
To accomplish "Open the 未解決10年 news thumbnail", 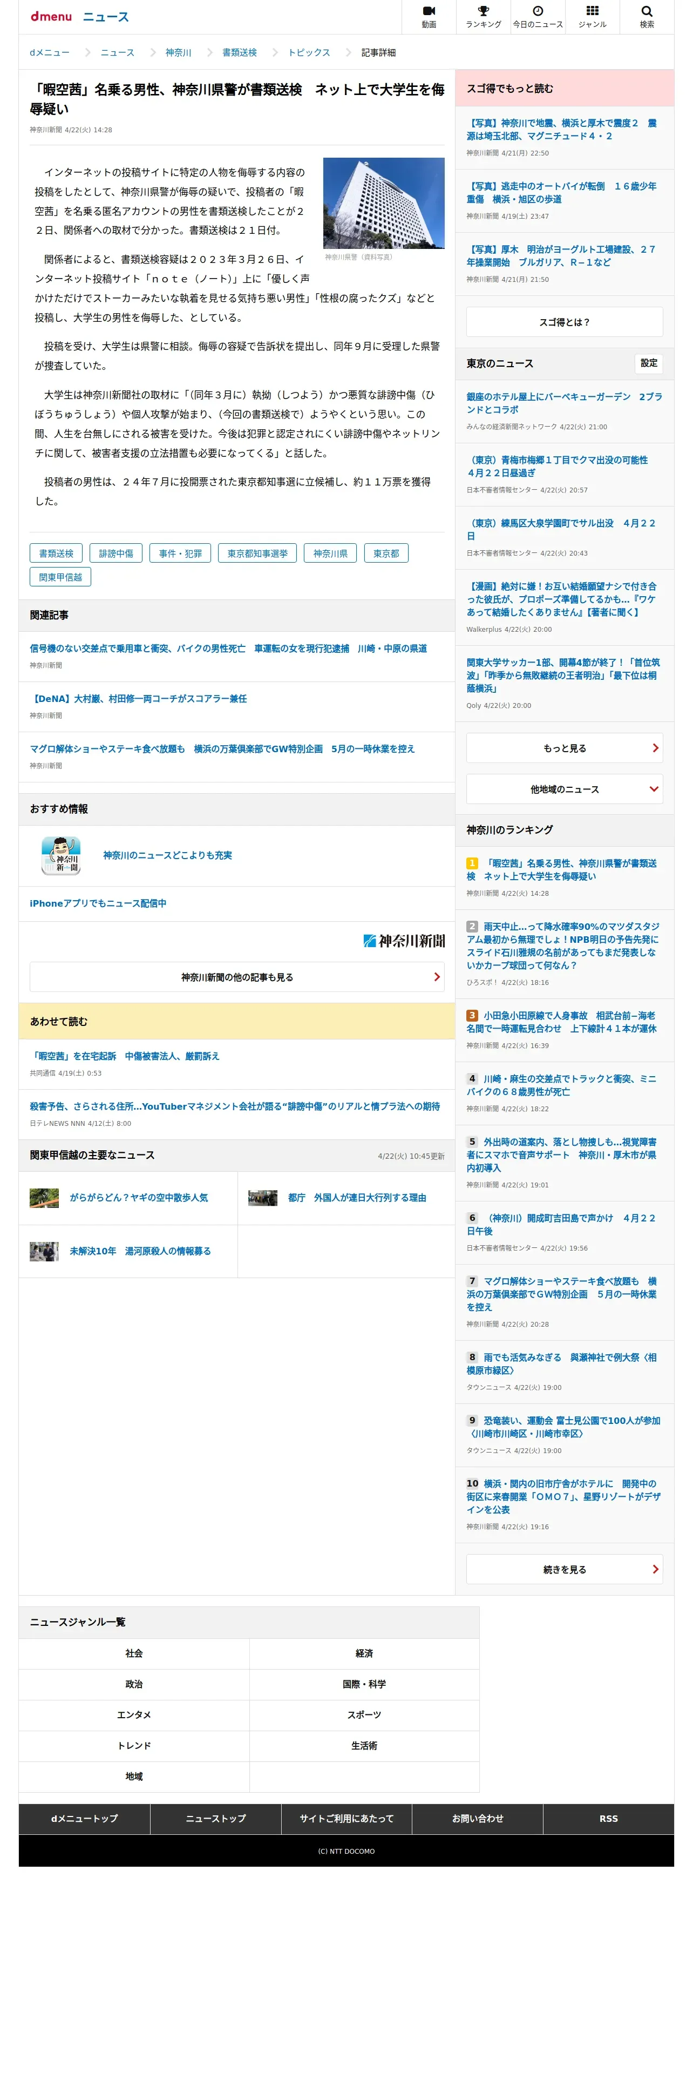I will pos(44,1251).
